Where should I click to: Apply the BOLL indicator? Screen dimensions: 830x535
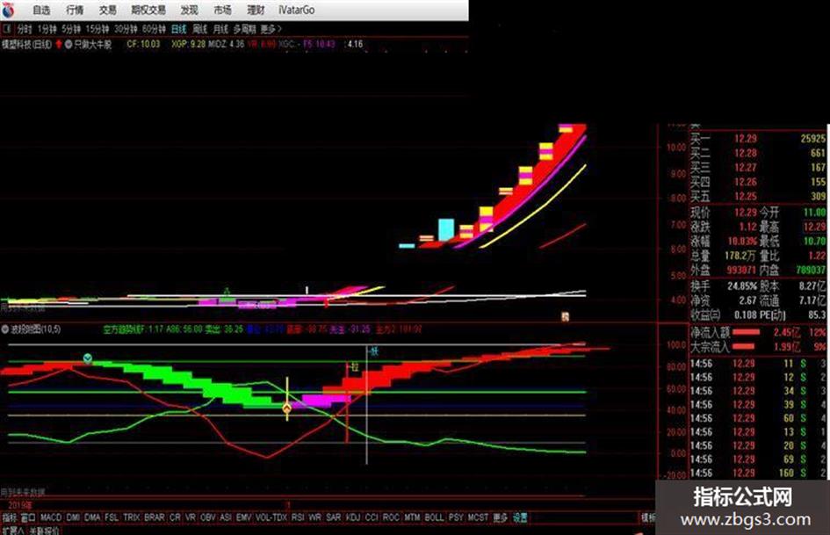tap(434, 517)
